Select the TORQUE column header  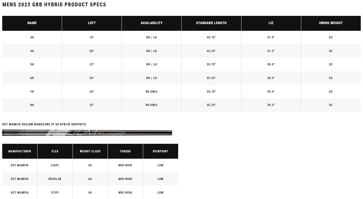click(x=125, y=151)
